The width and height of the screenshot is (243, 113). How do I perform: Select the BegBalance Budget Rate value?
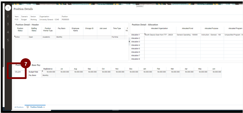(49, 72)
